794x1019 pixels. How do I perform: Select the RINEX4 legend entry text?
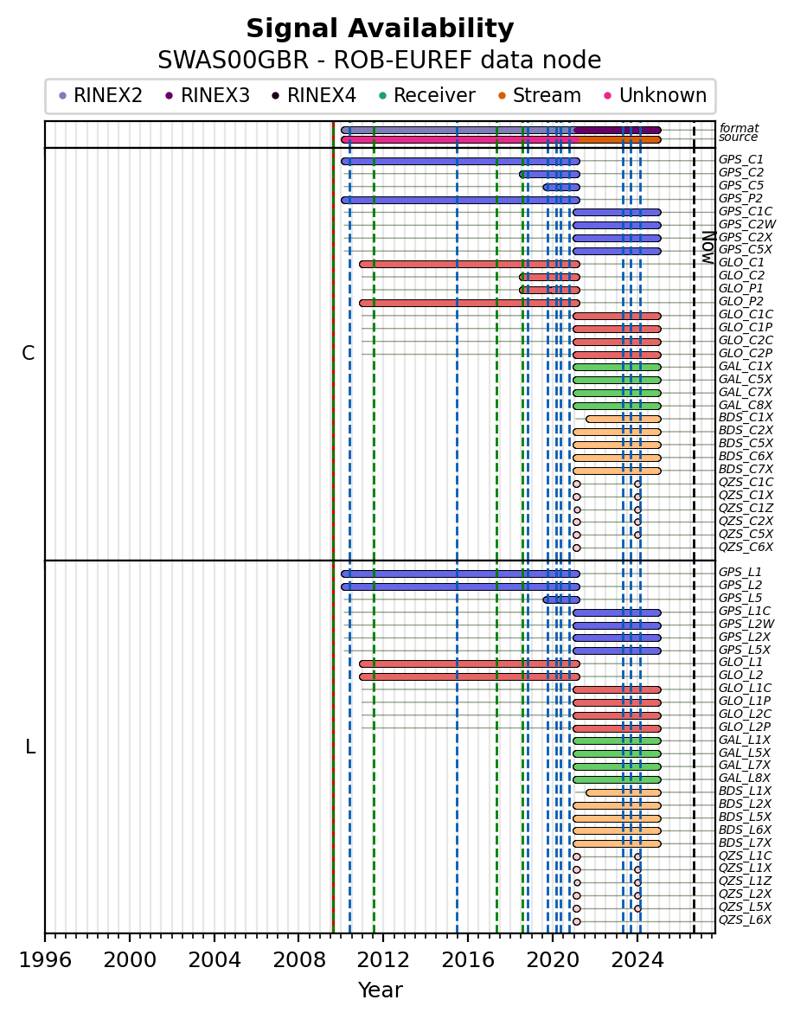322,95
